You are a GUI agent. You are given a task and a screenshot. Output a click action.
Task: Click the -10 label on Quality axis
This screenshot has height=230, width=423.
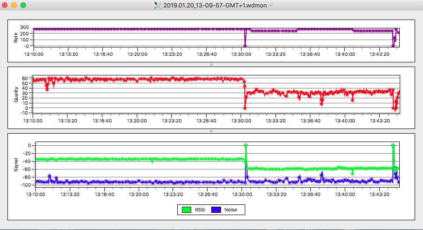[x=24, y=113]
